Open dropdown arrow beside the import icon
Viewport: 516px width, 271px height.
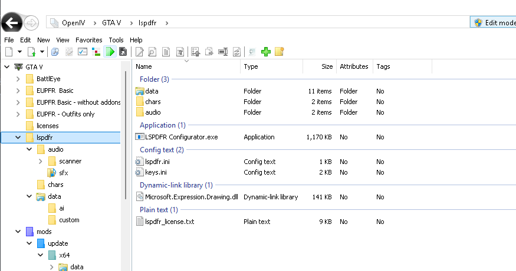click(42, 52)
